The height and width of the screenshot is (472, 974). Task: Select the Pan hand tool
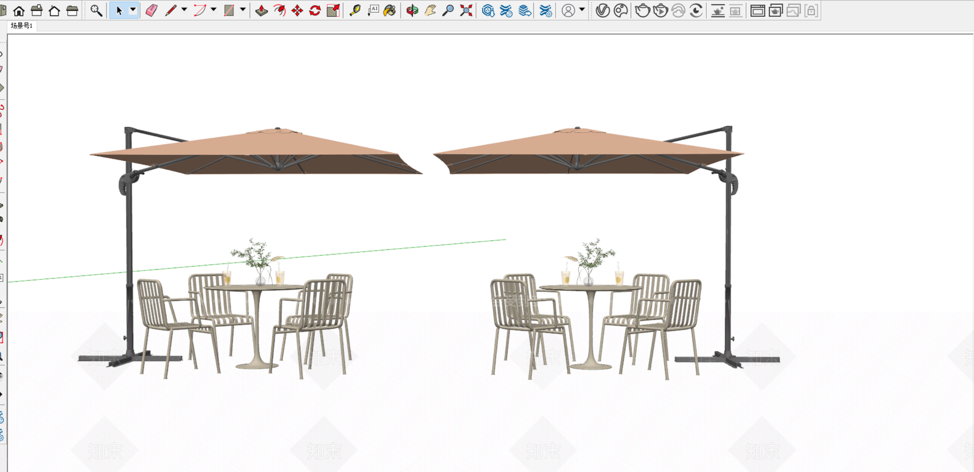point(430,10)
